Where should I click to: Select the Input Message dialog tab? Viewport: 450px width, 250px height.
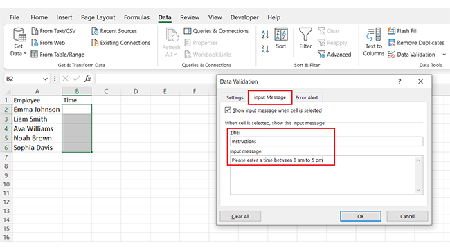click(270, 97)
